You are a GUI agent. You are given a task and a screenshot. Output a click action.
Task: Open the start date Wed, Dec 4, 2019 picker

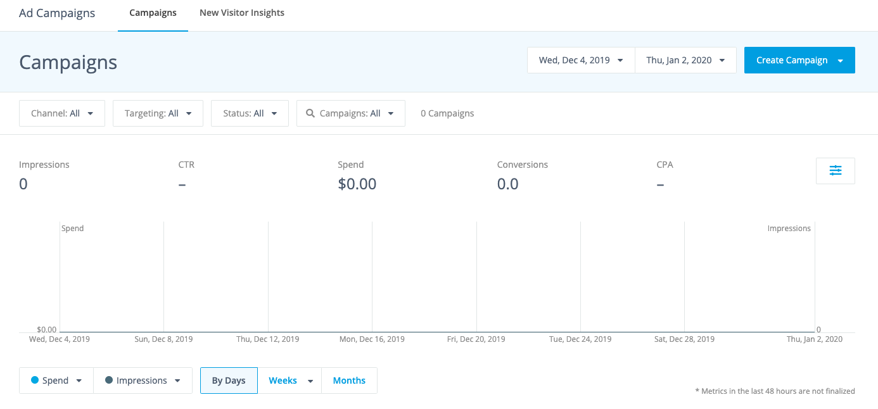[x=581, y=60]
